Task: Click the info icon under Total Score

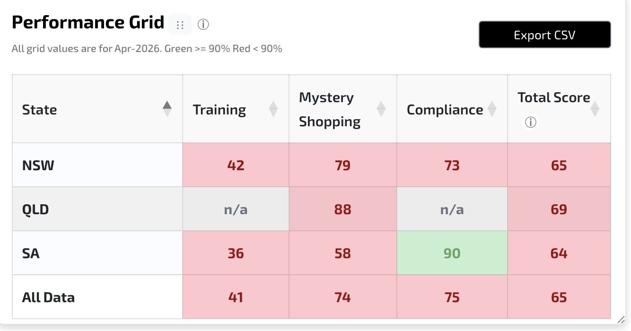Action: 531,122
